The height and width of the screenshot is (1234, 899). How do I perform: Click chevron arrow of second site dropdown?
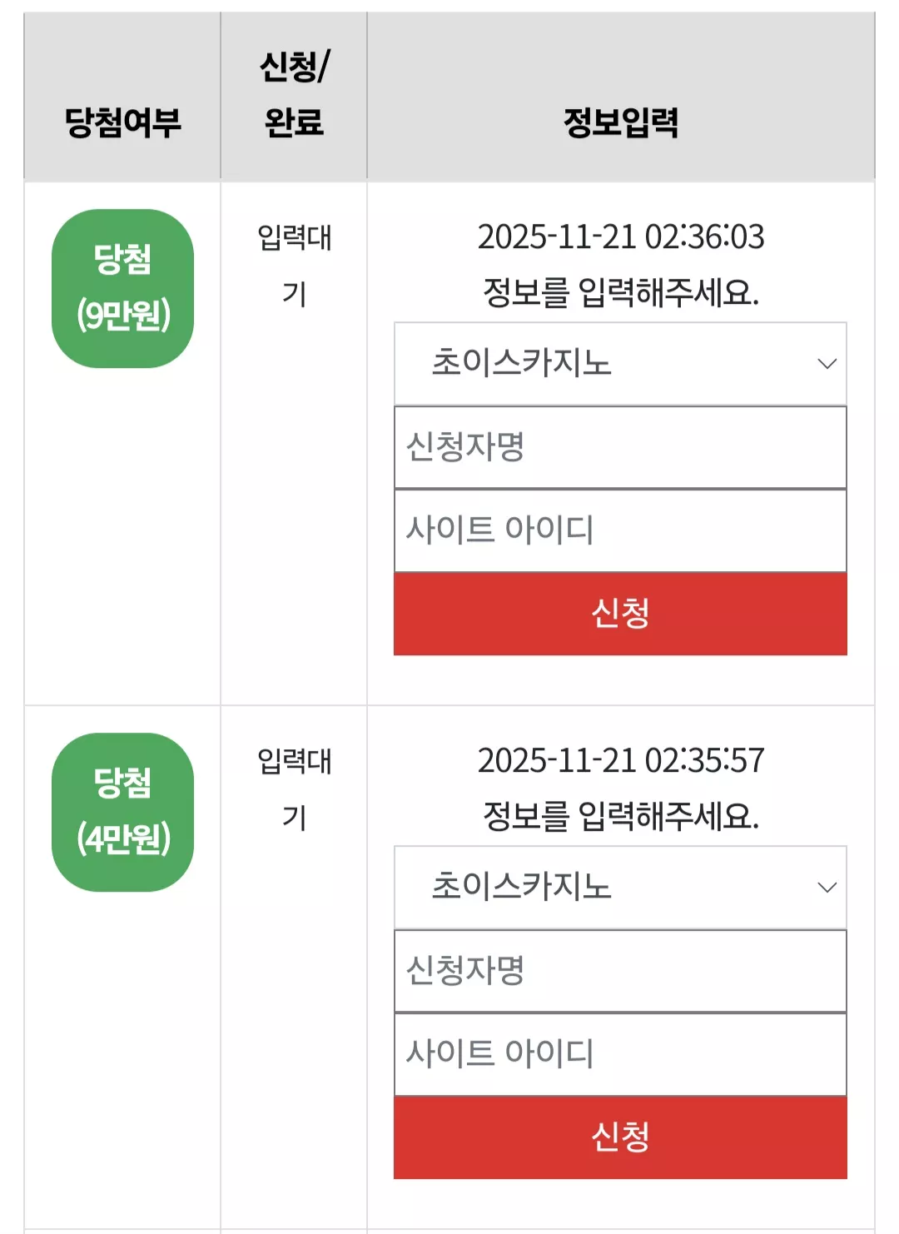point(827,888)
